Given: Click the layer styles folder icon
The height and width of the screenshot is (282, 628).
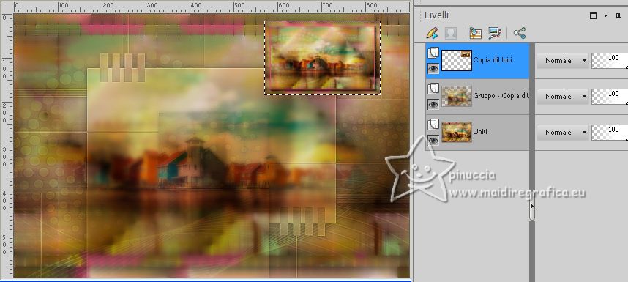Looking at the screenshot, I should [x=476, y=33].
